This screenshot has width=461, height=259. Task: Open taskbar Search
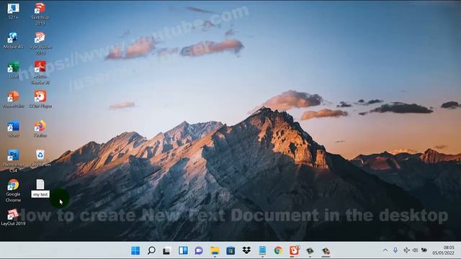[x=151, y=250]
